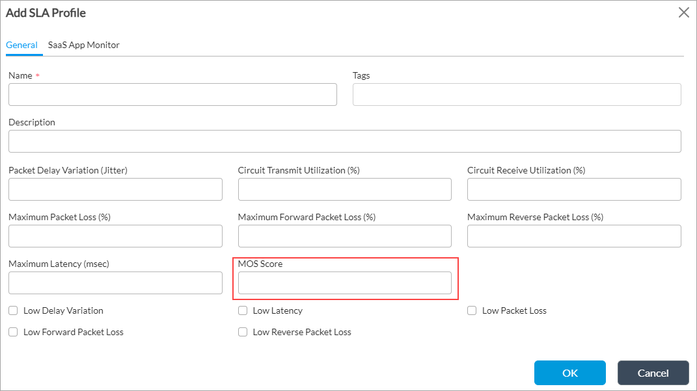The width and height of the screenshot is (697, 391).
Task: Click the Maximum Reverse Packet Loss field
Action: point(574,236)
